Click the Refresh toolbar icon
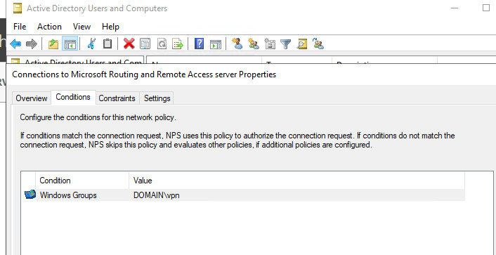Screen dimensions: 496x255 pos(162,44)
